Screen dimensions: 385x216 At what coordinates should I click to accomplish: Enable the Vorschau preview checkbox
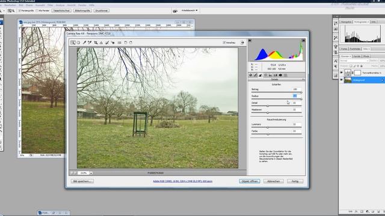pos(224,43)
